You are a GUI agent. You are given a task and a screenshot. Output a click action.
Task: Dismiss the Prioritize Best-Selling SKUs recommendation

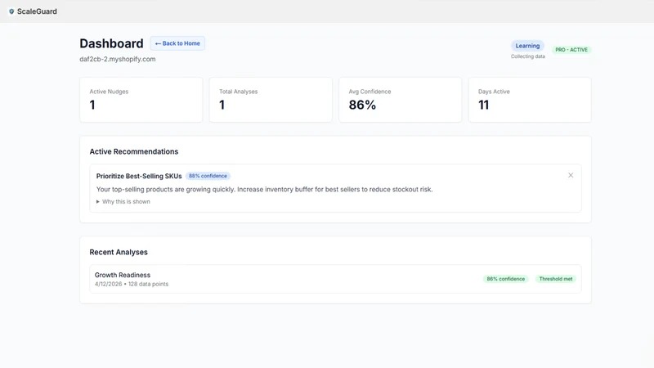pyautogui.click(x=571, y=175)
